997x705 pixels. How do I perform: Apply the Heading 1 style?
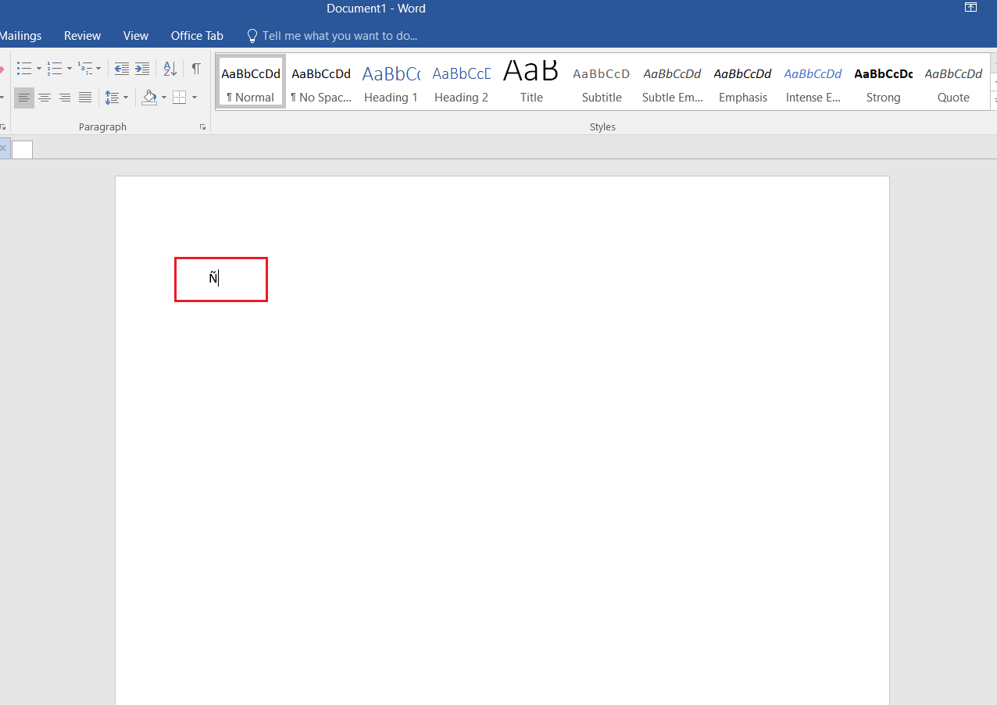coord(391,84)
